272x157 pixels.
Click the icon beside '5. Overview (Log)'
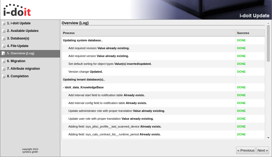[x=4, y=54]
